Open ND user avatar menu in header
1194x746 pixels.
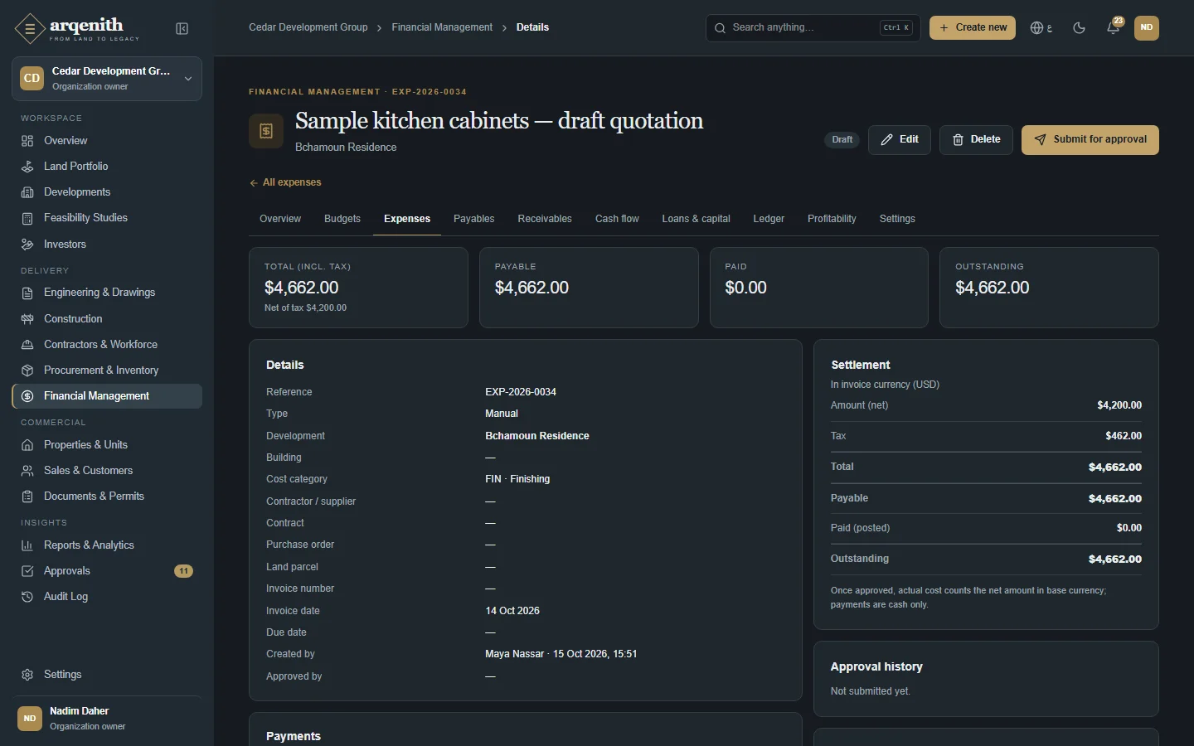pyautogui.click(x=1147, y=27)
